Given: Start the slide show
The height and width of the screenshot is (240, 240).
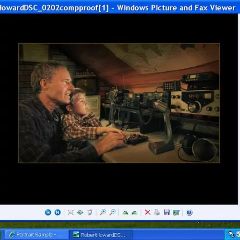Looking at the screenshot, I should point(90,213).
